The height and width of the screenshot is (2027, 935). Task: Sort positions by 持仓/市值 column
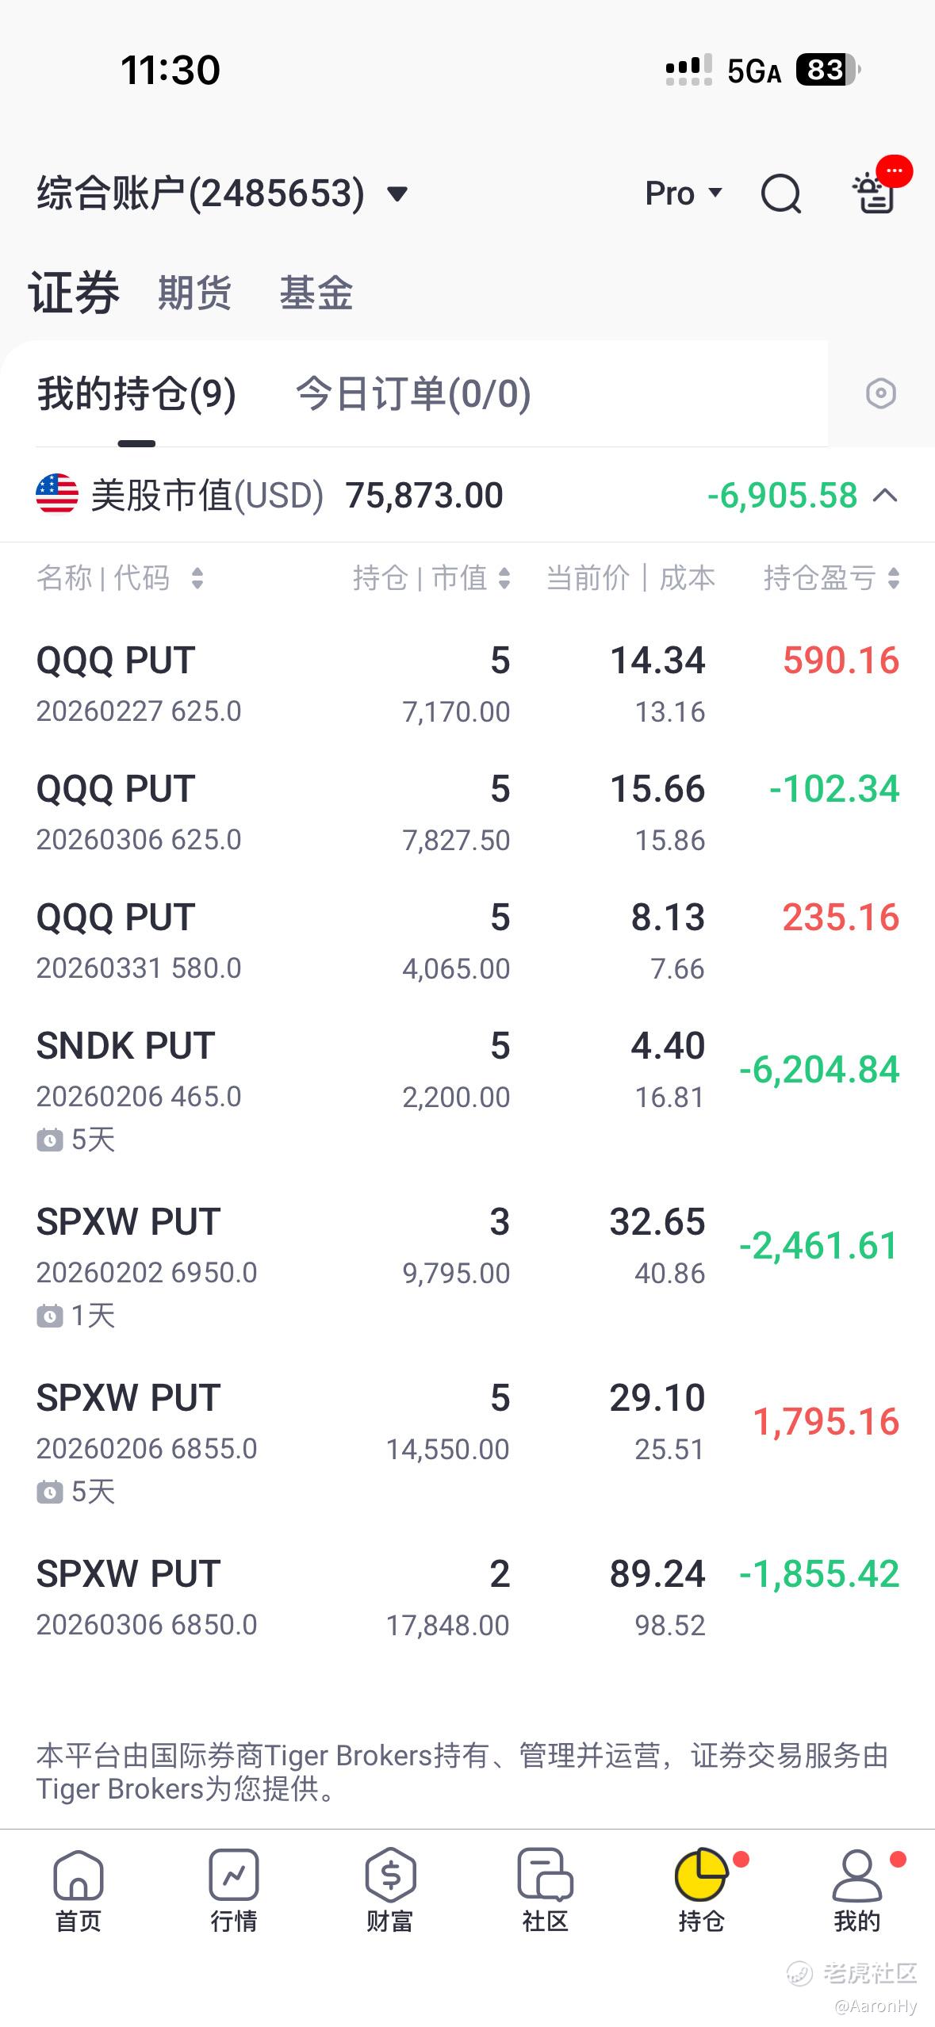click(431, 578)
